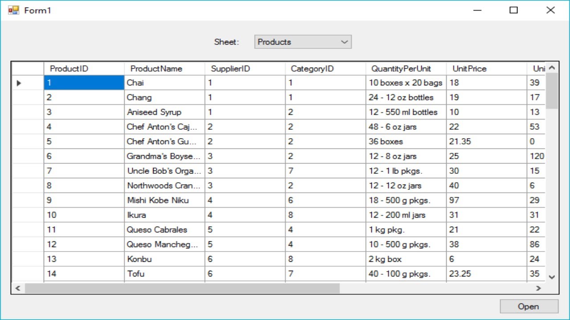Minimize the Form1 window

[477, 10]
